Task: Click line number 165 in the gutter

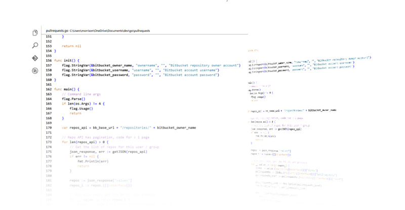Action: [x=49, y=104]
